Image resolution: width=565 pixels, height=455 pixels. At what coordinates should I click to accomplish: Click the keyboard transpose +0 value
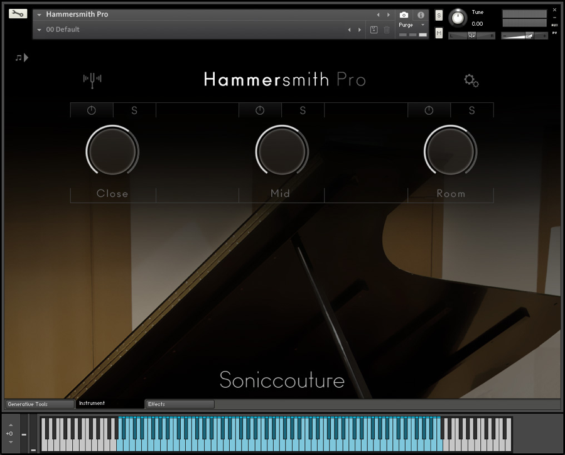[9, 434]
